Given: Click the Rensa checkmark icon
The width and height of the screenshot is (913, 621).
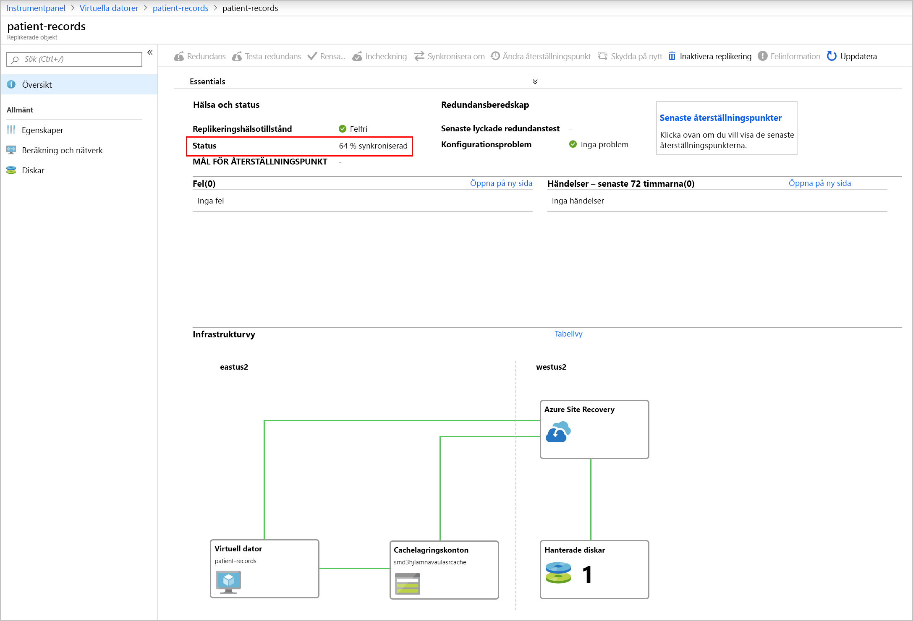Looking at the screenshot, I should [x=312, y=56].
